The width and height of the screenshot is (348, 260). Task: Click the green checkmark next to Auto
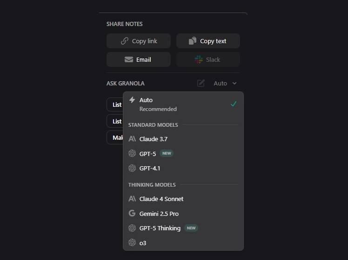pos(234,104)
